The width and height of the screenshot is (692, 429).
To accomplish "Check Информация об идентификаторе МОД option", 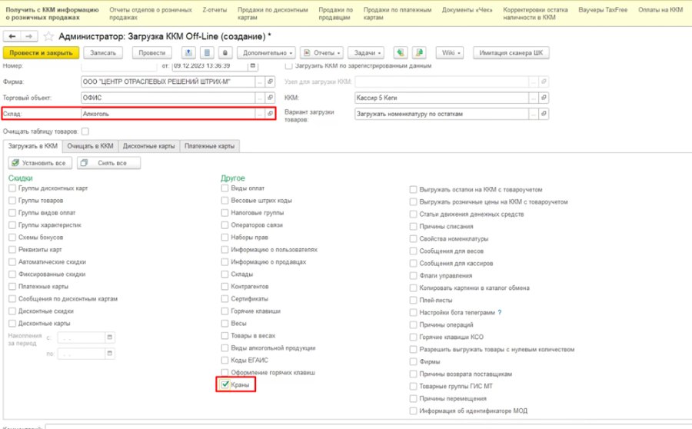I will (413, 411).
